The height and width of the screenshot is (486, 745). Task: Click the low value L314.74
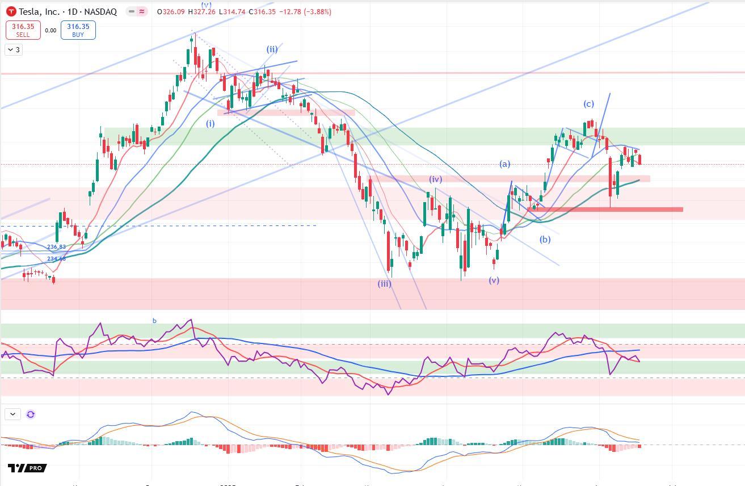click(233, 11)
